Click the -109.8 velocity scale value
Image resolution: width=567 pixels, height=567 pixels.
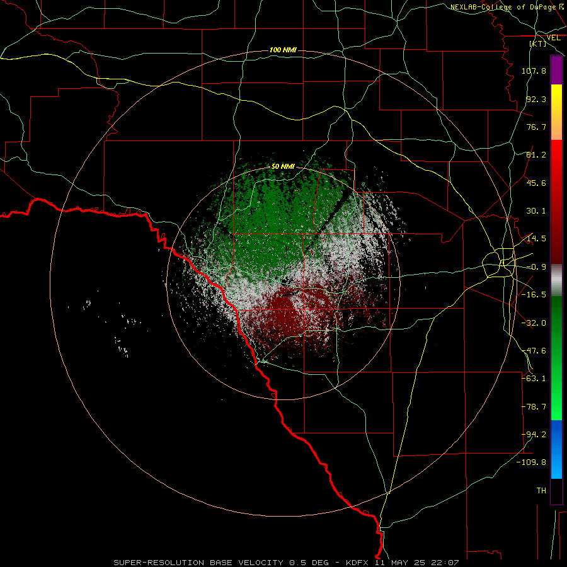[x=531, y=462]
